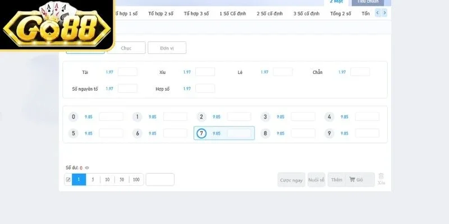Show the balance with the eye icon
Screen dimensions: 449x224
click(x=87, y=168)
